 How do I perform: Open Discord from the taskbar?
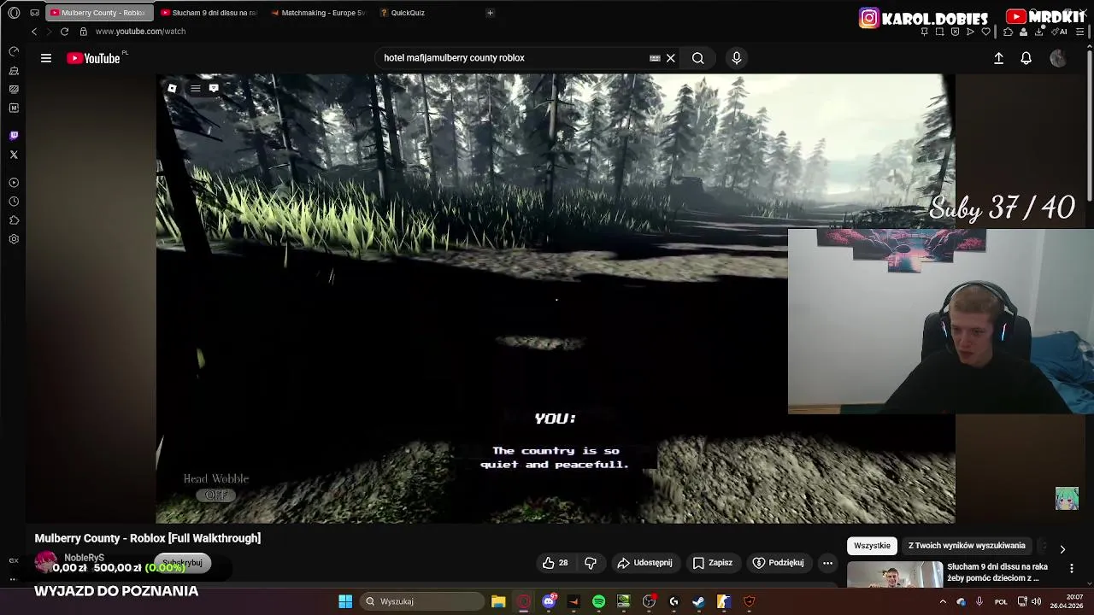[549, 601]
